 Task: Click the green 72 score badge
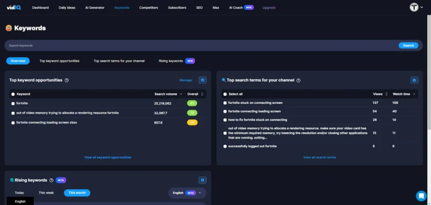click(192, 113)
